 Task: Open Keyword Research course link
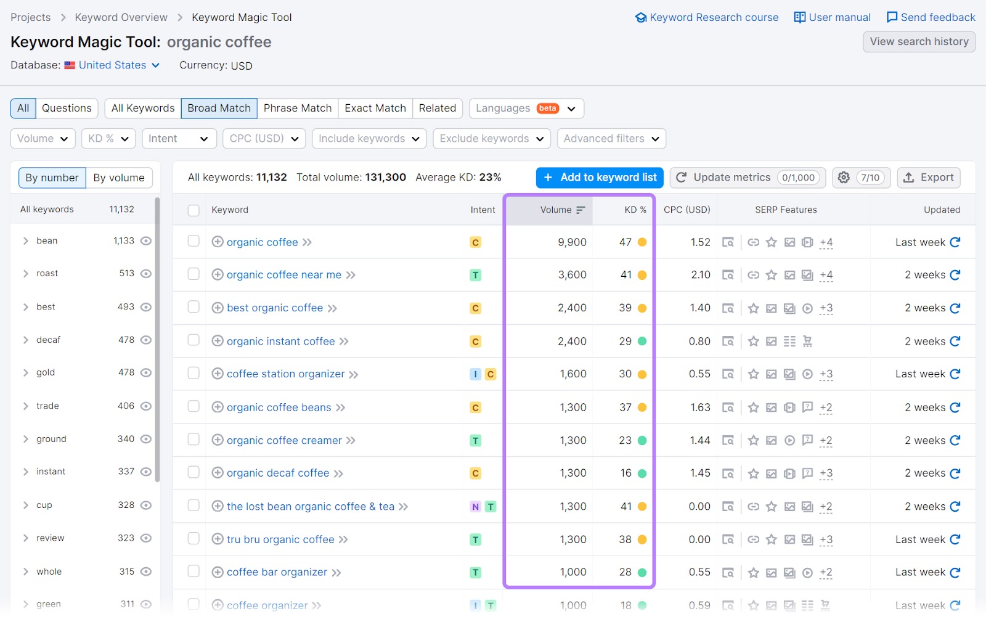click(707, 17)
